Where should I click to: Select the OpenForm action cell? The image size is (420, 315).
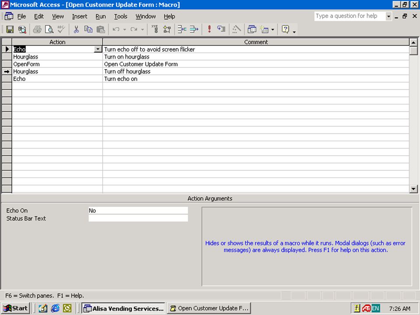pos(57,64)
